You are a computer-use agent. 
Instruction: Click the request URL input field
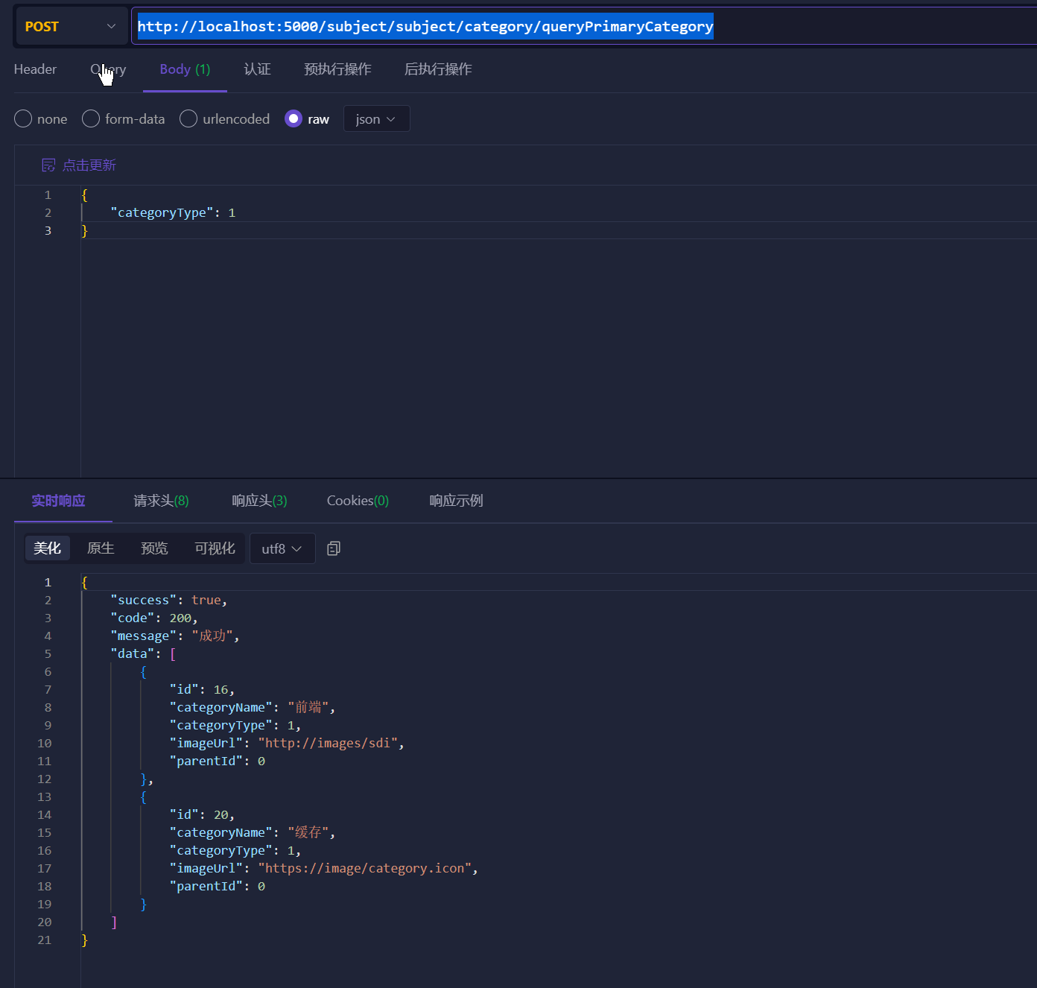pyautogui.click(x=584, y=26)
